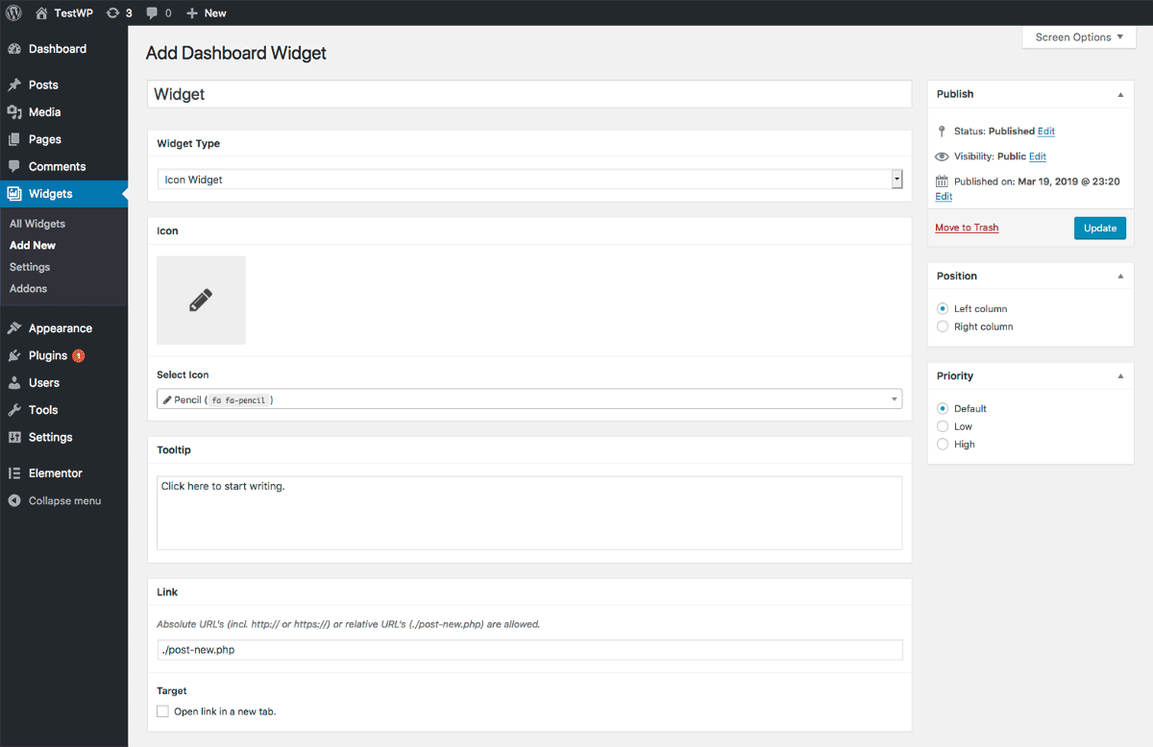Set priority to High
The height and width of the screenshot is (747, 1153).
[943, 445]
